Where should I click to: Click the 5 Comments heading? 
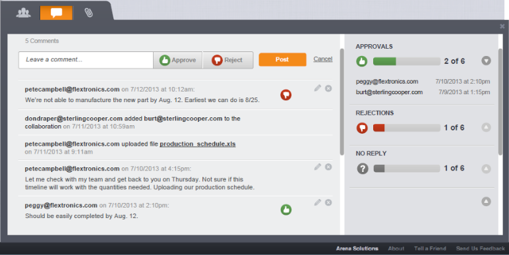tap(42, 41)
